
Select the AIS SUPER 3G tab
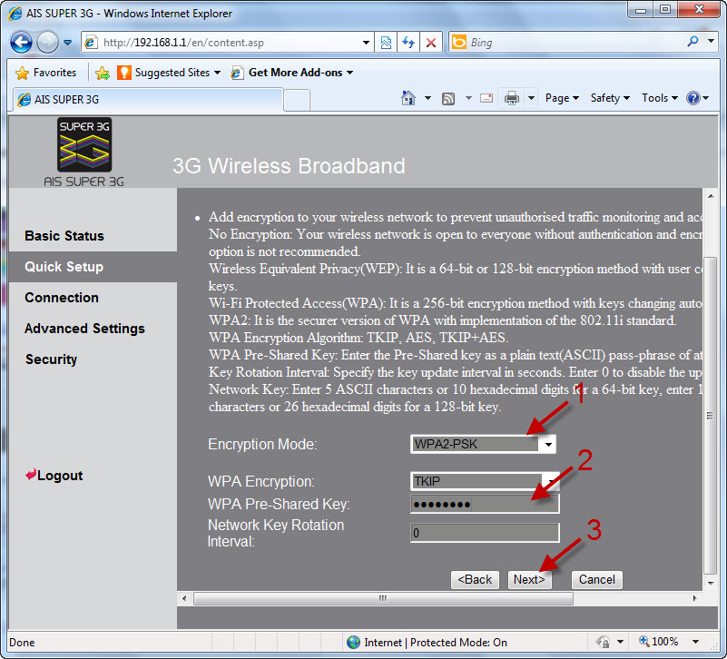[x=147, y=100]
